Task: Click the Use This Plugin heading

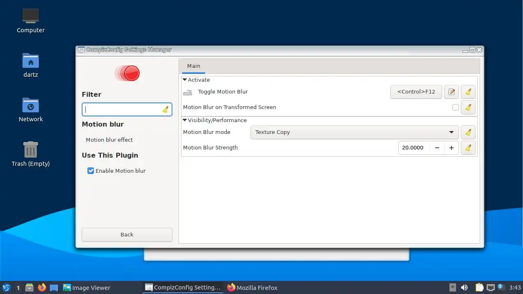Action: coord(110,155)
